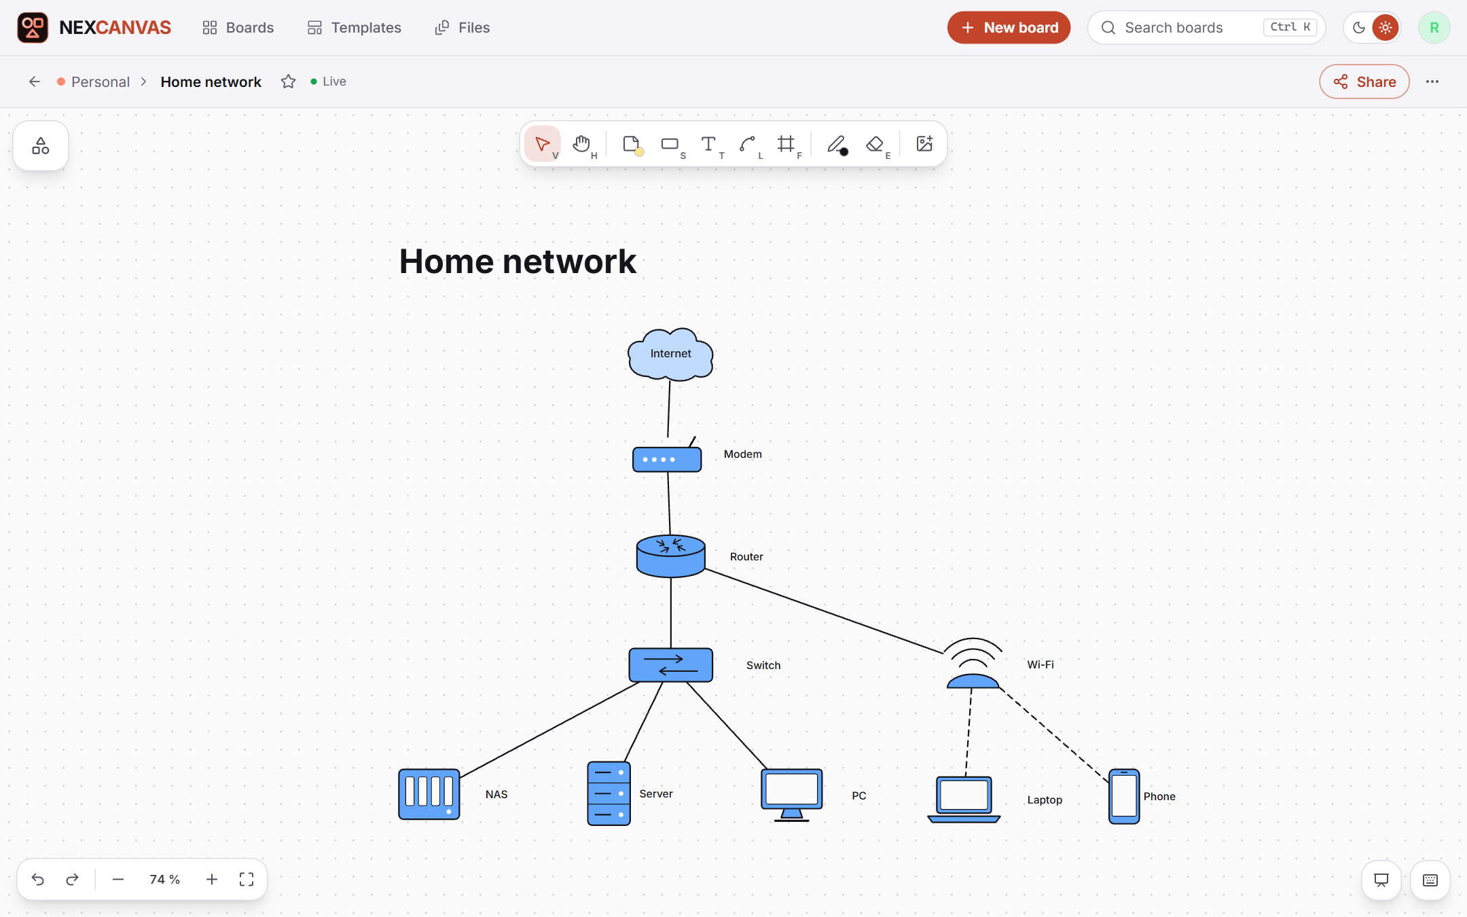Select the Internet cloud shape

[x=671, y=354]
